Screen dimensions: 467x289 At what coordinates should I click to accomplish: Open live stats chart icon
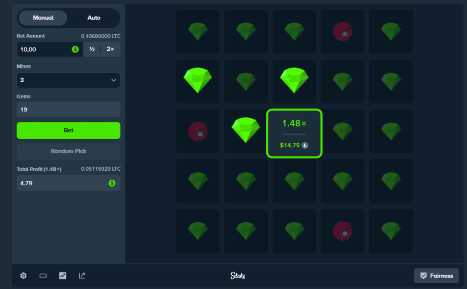coord(62,276)
